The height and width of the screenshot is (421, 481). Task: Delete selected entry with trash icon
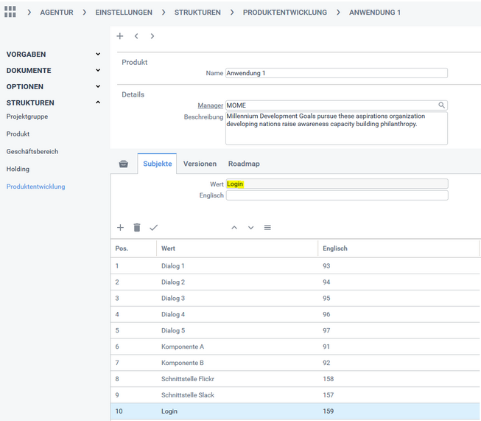[x=136, y=228]
